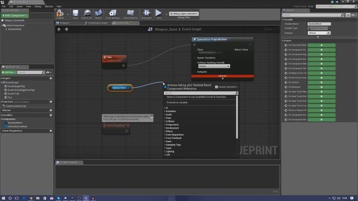Click the blueprint grid icon beside Weapon_Base breadcrumb
The height and width of the screenshot is (201, 358).
coord(150,29)
